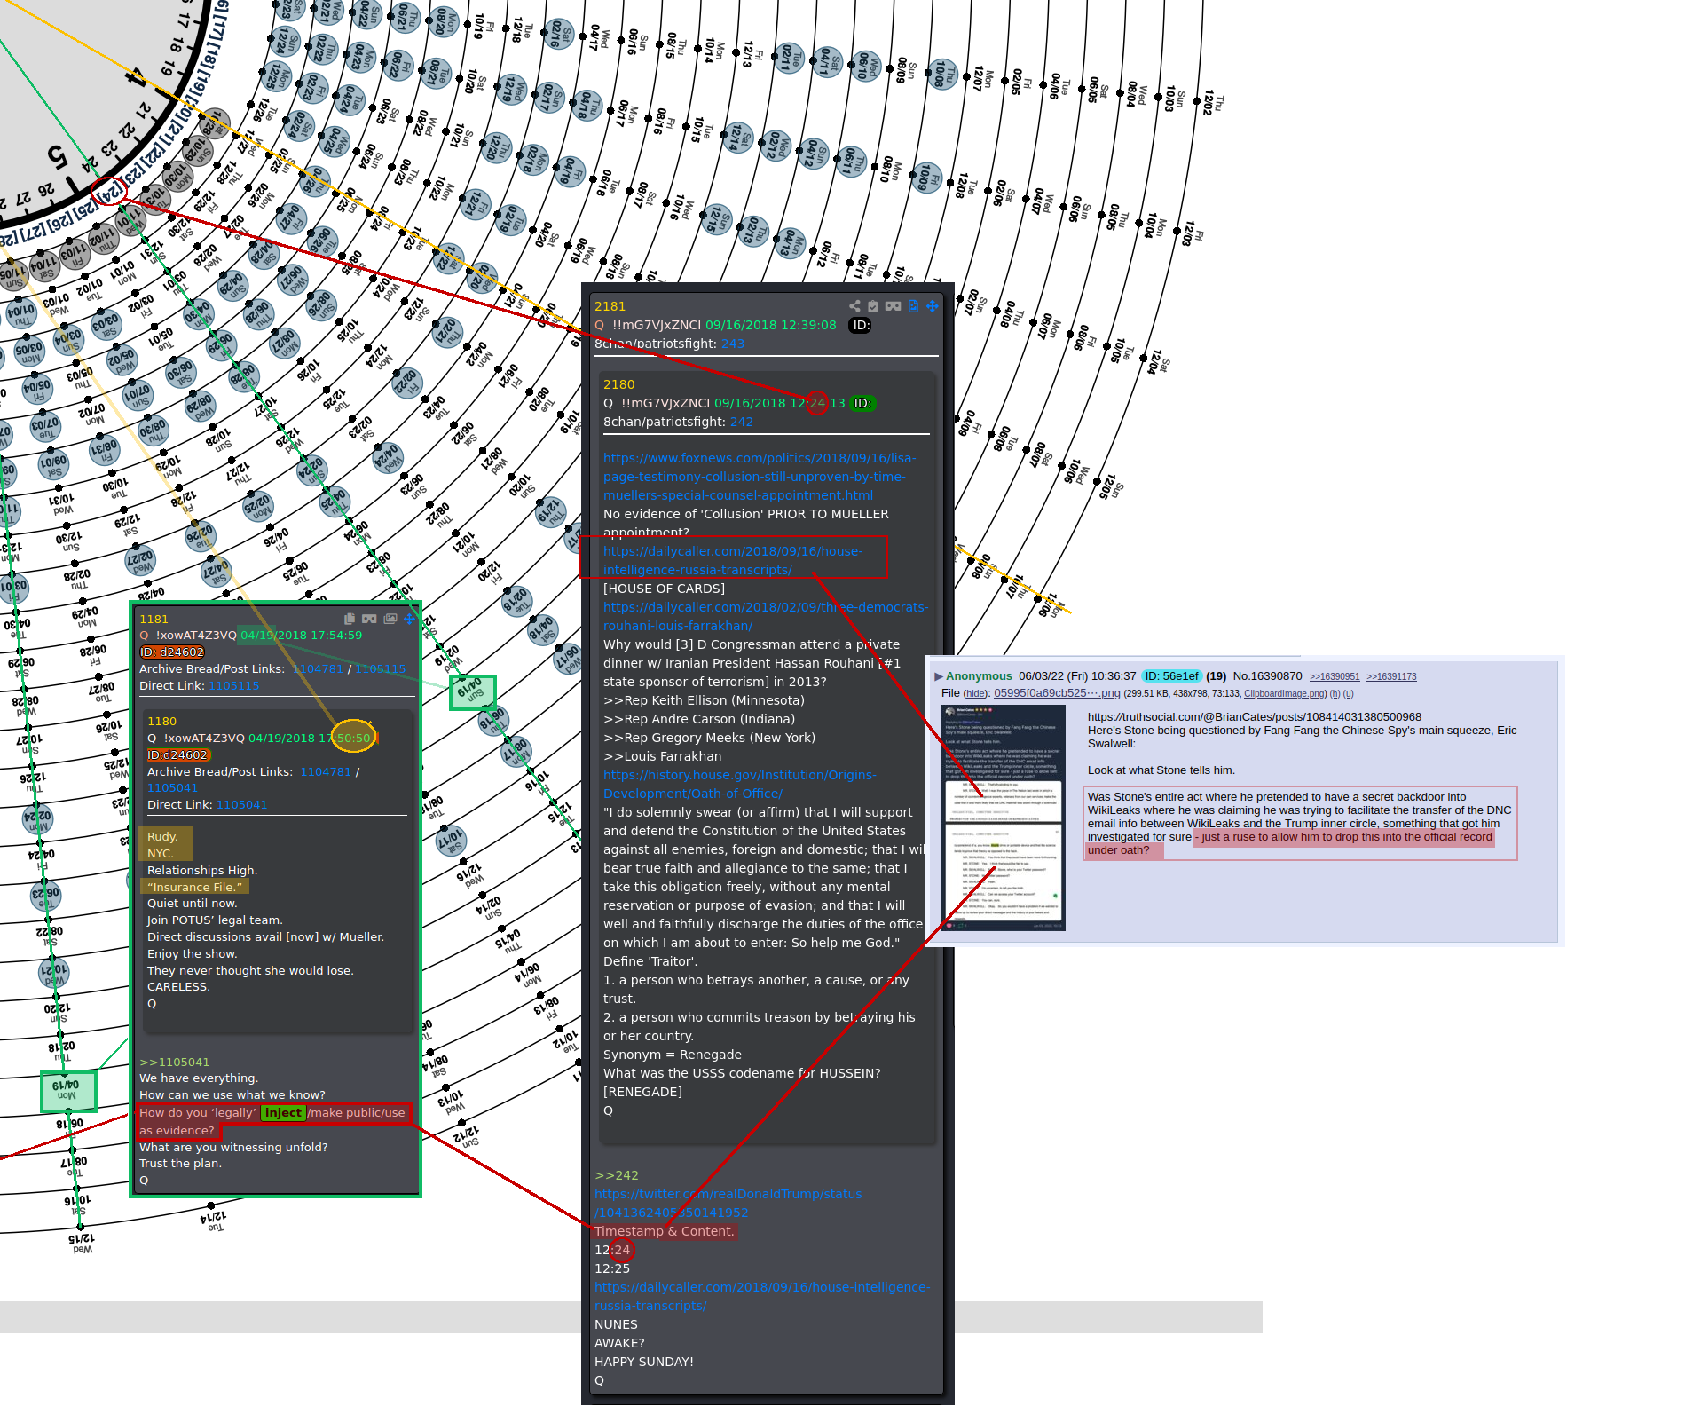Open the 05995f0a69cb525….png file link

1057,693
